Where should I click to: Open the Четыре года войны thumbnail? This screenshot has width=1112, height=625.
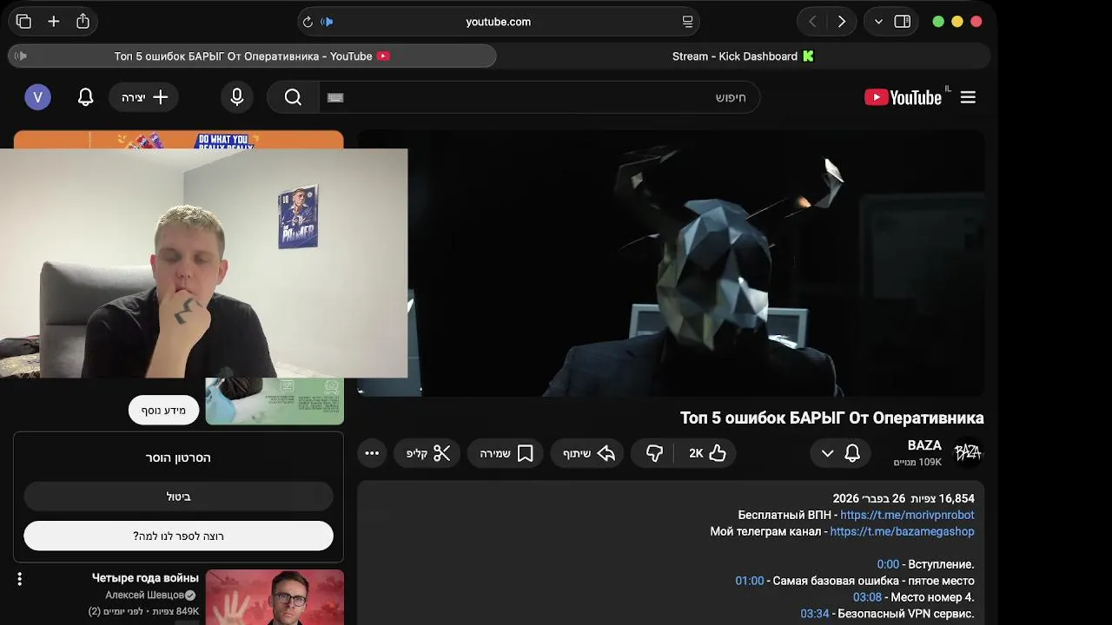[x=275, y=597]
